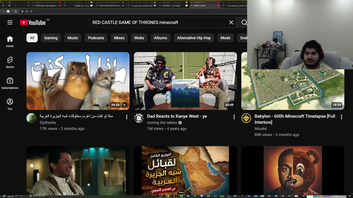
Task: Click the 39:26 duration badge
Action: click(115, 105)
